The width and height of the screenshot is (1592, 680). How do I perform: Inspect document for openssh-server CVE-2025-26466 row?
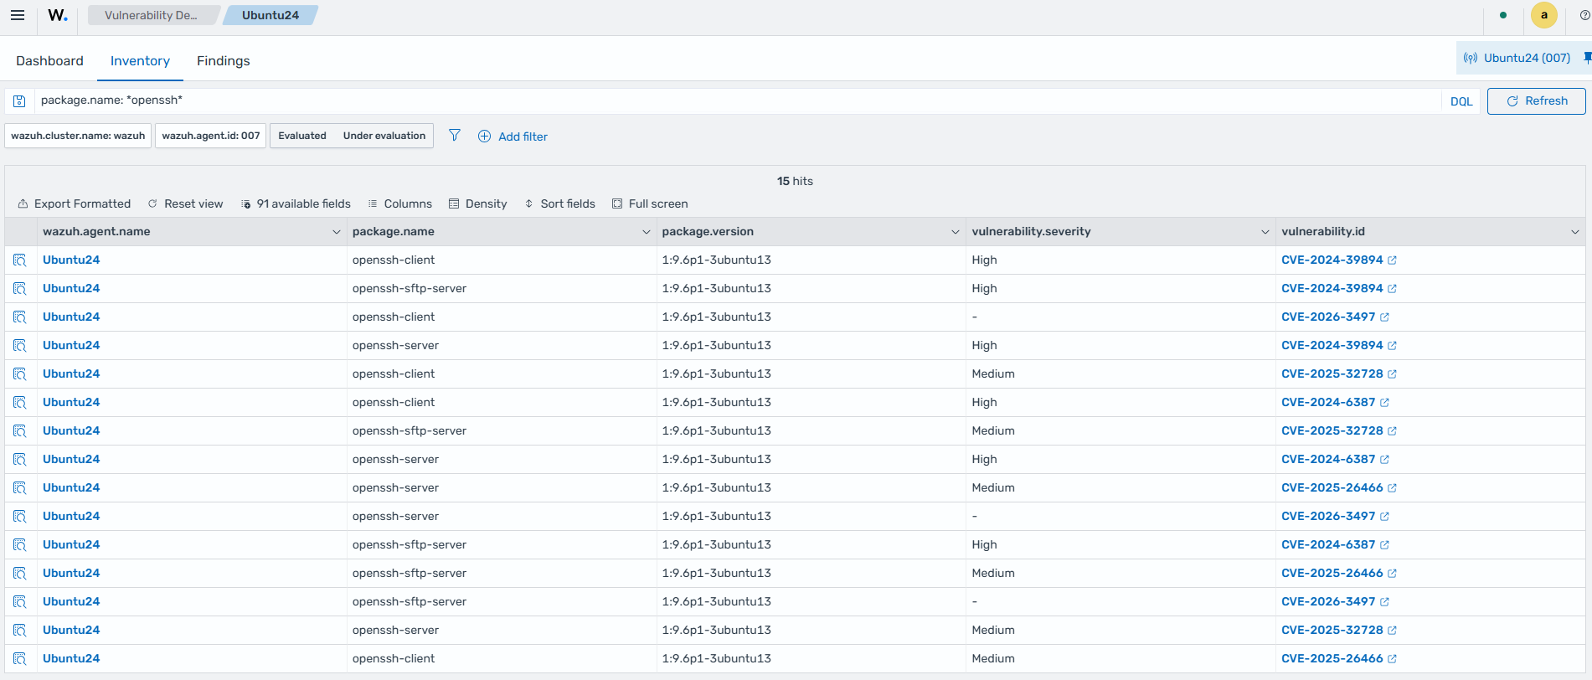pos(20,488)
